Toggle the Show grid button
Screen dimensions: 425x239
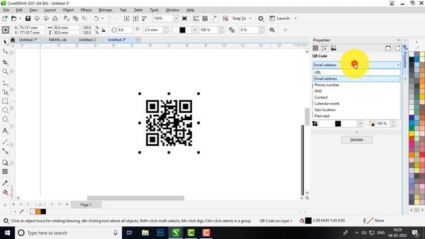(205, 19)
